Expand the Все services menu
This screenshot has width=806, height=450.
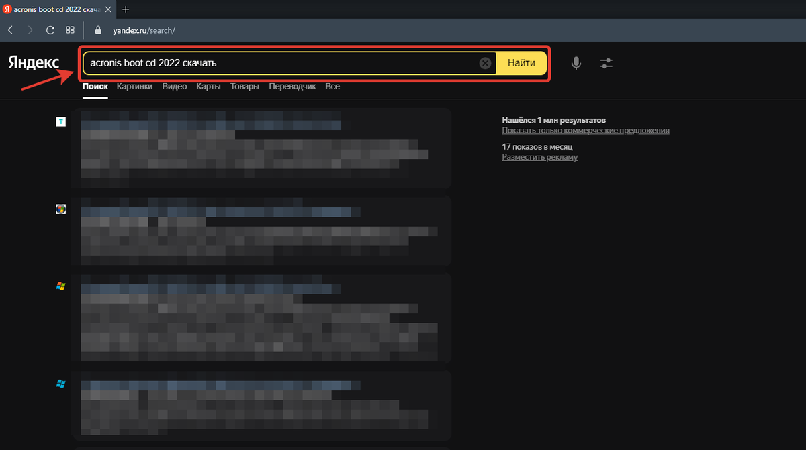coord(332,87)
